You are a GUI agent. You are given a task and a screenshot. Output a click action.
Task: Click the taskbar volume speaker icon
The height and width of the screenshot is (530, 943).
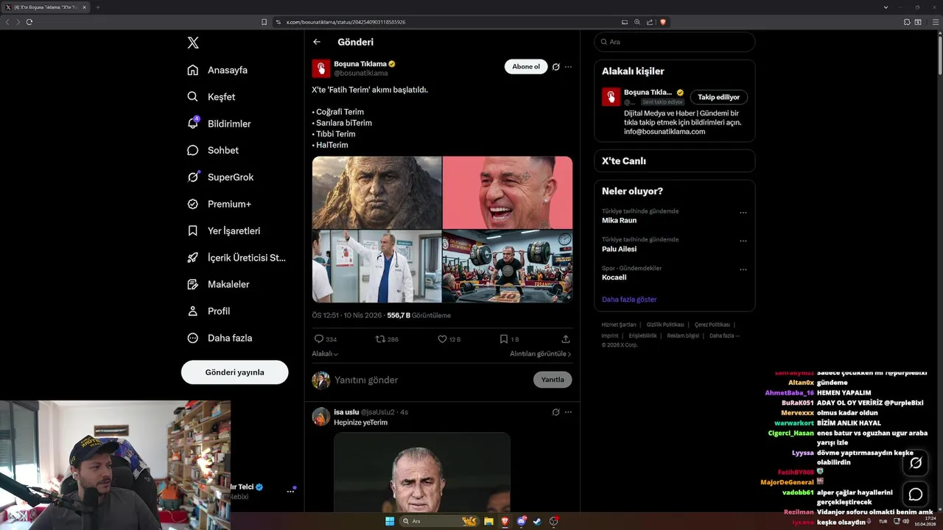(906, 521)
